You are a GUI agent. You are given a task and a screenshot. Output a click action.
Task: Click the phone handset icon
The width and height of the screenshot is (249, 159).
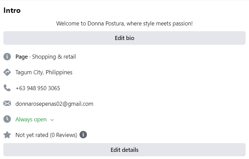pos(7,88)
